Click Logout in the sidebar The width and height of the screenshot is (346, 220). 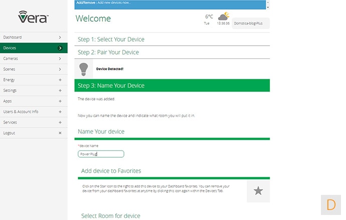[x=34, y=133]
